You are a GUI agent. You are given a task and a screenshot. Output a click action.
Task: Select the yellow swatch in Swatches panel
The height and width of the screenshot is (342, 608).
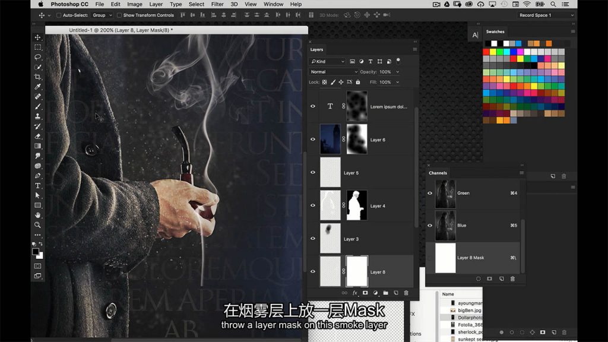[493, 52]
